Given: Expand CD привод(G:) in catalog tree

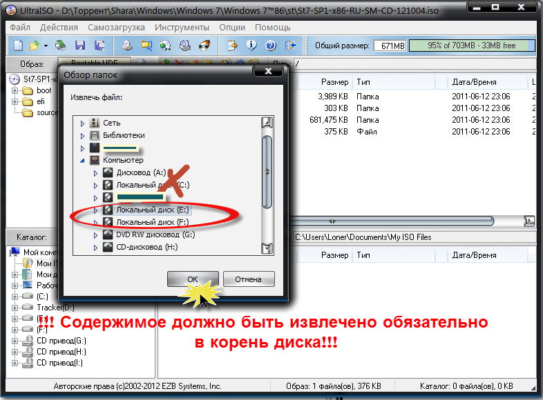Looking at the screenshot, I should coord(15,341).
